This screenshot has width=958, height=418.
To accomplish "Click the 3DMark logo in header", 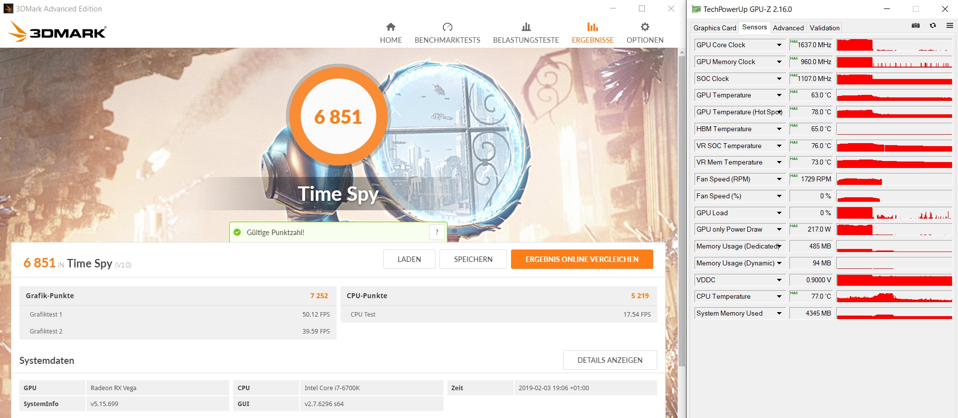I will 57,32.
